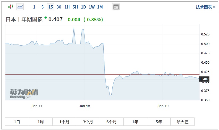Select the 最大值 range

coord(183,122)
